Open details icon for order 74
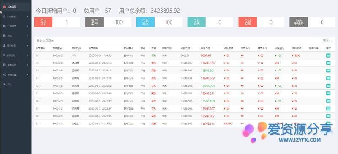The height and width of the screenshot is (154, 338). pyautogui.click(x=328, y=71)
